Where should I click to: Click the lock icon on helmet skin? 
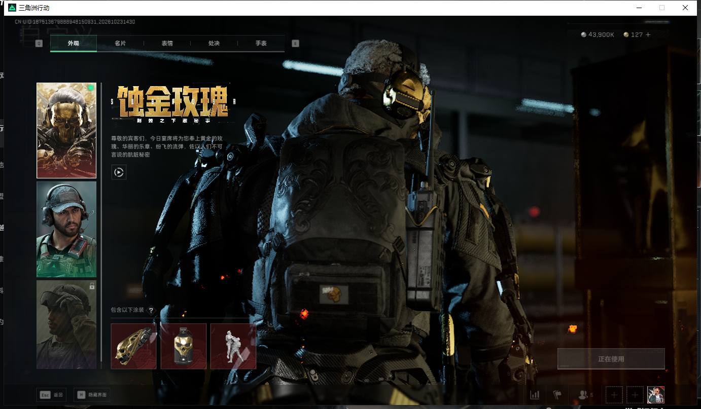tap(92, 286)
